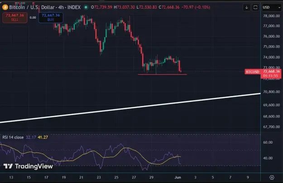
Task: Click the TradingView logo
Action: [28, 166]
